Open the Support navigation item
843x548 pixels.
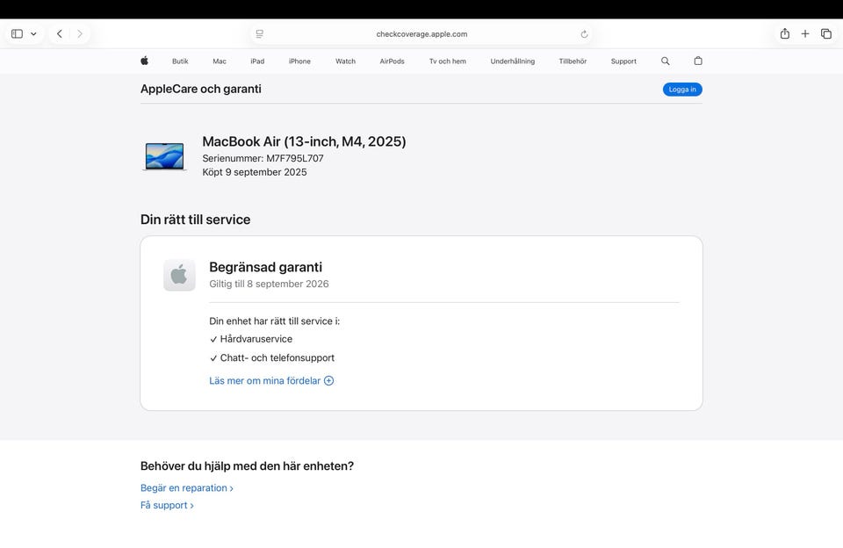(623, 61)
